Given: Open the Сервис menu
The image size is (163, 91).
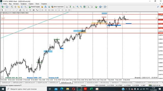Looking at the screenshot, I should coord(31,4).
